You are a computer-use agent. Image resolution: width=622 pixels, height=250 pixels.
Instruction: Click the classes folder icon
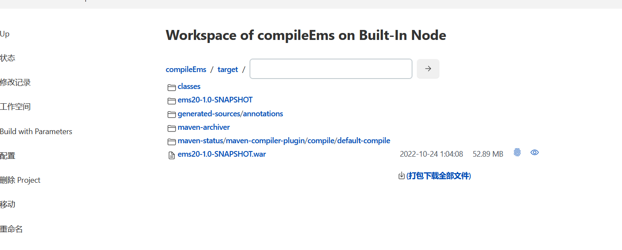click(172, 87)
